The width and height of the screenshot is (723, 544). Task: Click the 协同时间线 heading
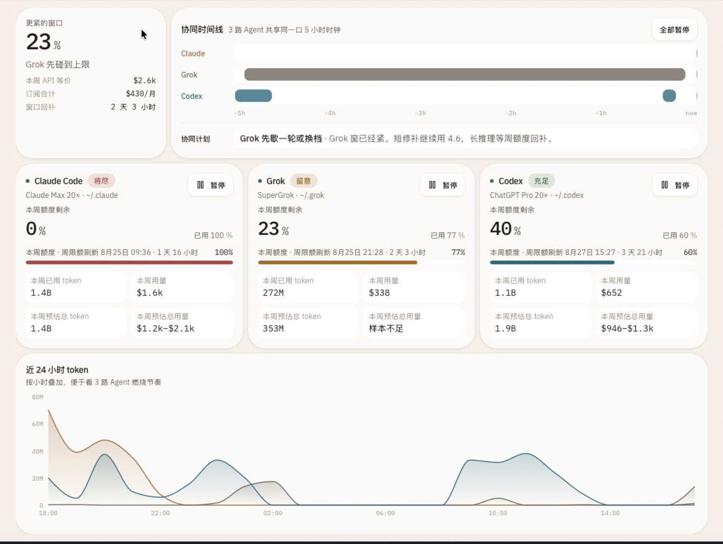point(202,29)
